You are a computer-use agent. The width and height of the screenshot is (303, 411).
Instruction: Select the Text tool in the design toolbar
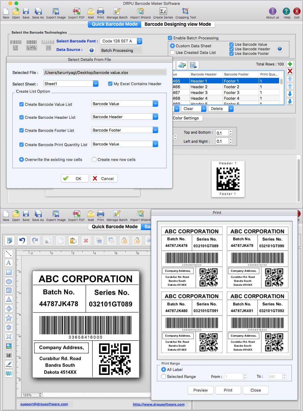[x=9, y=263]
